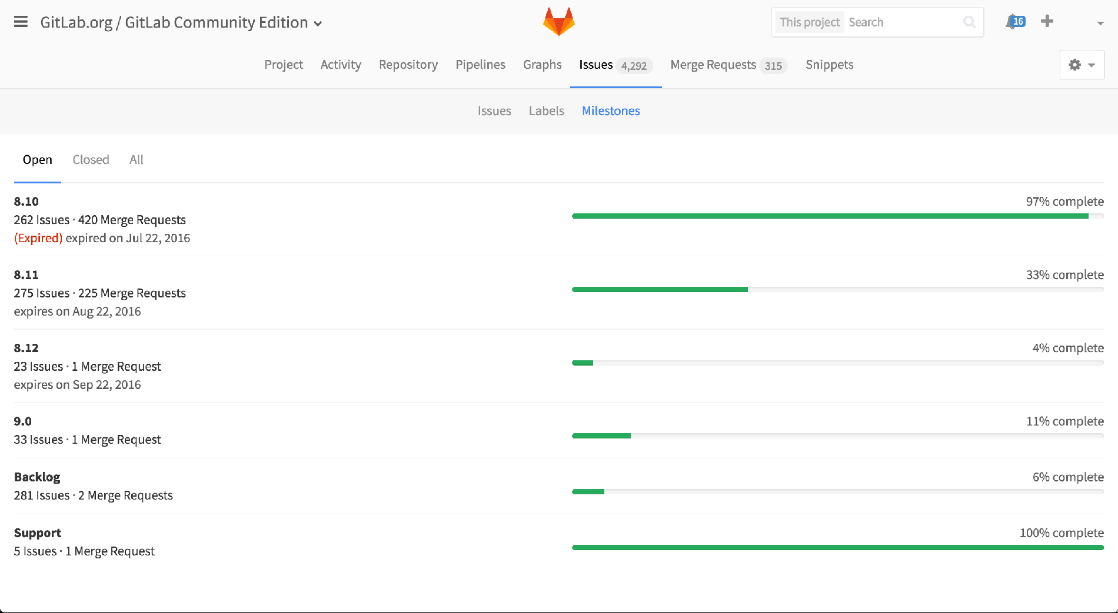This screenshot has height=613, width=1118.
Task: Expand the GitLab Community Edition project dropdown
Action: click(318, 24)
